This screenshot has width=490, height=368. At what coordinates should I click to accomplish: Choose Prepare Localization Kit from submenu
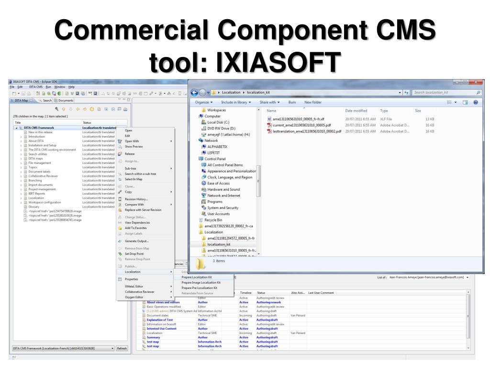pyautogui.click(x=197, y=277)
